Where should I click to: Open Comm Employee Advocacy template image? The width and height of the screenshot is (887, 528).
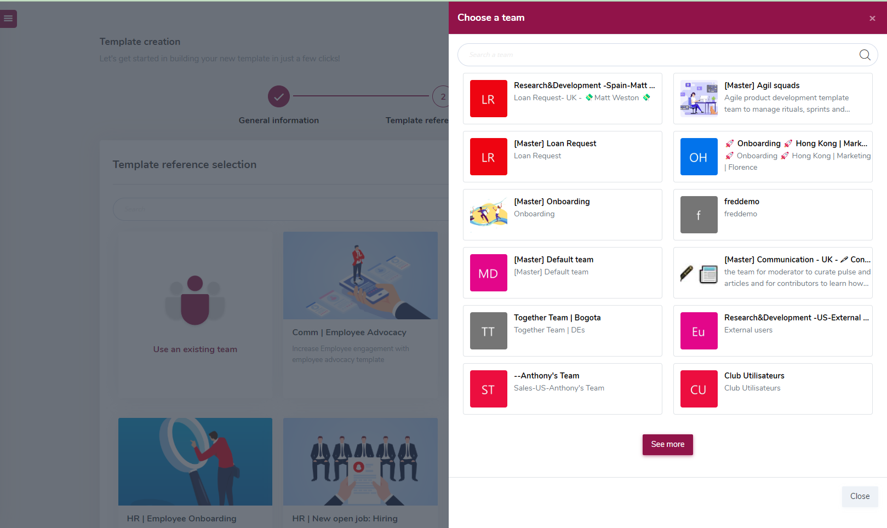(360, 276)
